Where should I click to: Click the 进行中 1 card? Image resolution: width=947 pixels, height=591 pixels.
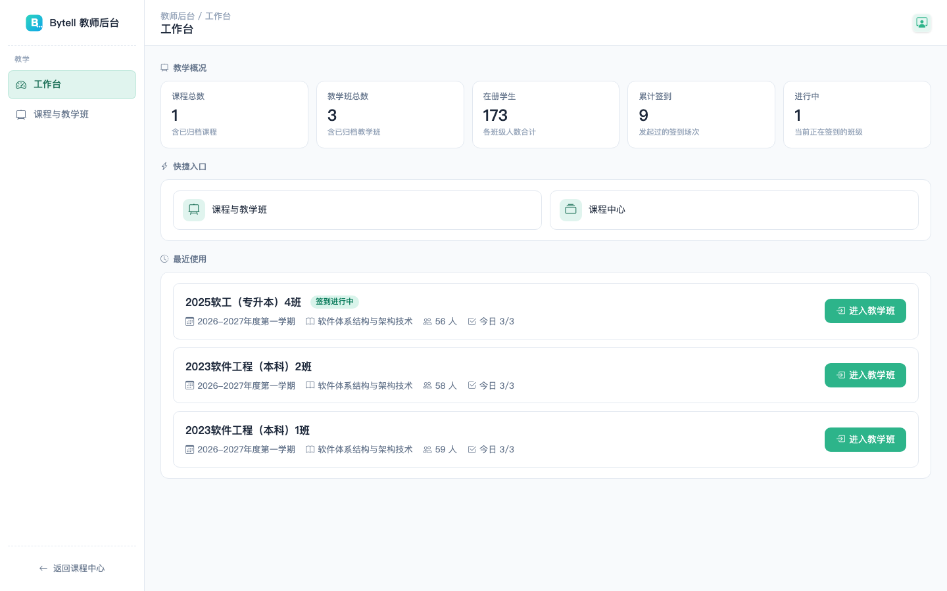point(857,114)
